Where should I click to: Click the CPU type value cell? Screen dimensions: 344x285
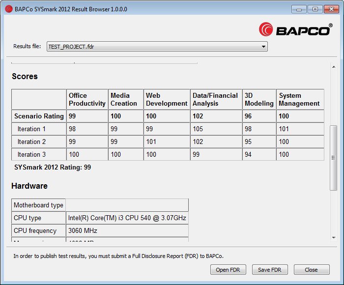127,218
